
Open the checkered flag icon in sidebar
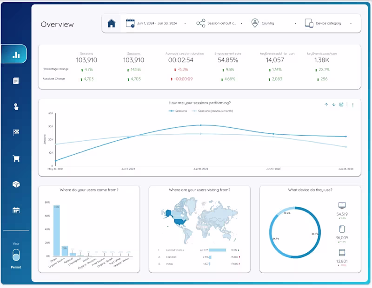point(16,132)
